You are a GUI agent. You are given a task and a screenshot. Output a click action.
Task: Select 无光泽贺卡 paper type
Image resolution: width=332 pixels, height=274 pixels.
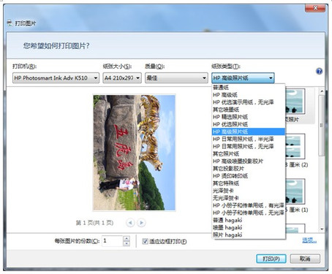coord(249,198)
